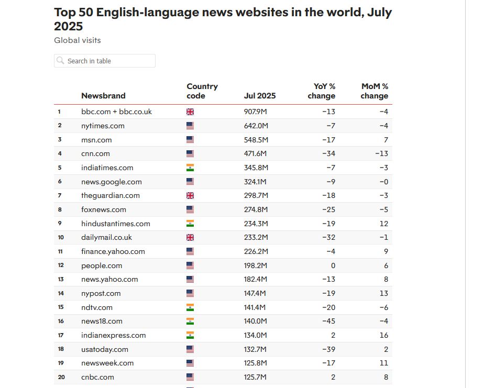484x388 pixels.
Task: Select the news18.com cell
Action: (102, 322)
